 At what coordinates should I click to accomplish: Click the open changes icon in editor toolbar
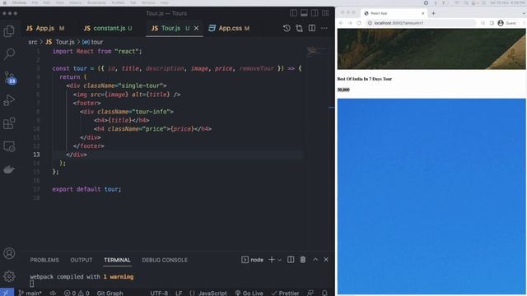tap(299, 28)
